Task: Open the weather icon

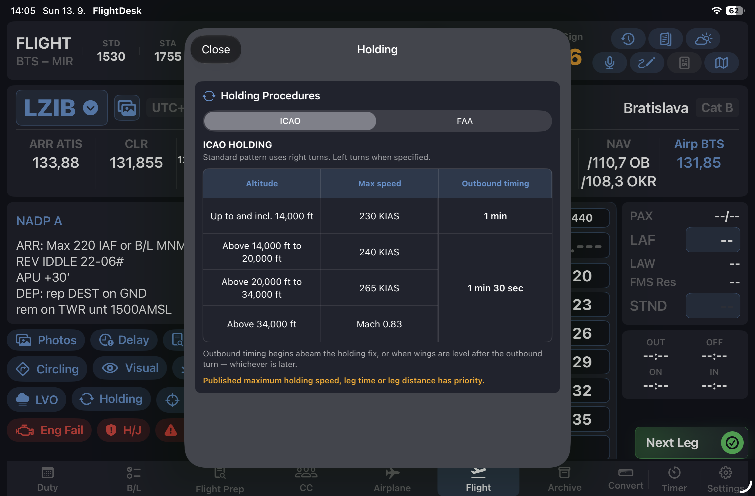Action: tap(703, 39)
